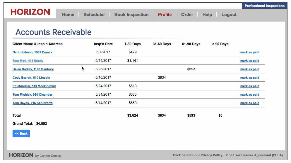Screen dimensions: 291x163
Task: Click Logout in the top navigation
Action: [x=229, y=15]
